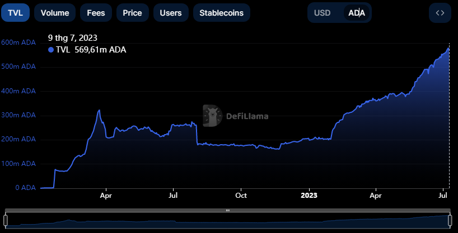The image size is (458, 233).
Task: Show Stablecoins on the chart
Action: 221,13
